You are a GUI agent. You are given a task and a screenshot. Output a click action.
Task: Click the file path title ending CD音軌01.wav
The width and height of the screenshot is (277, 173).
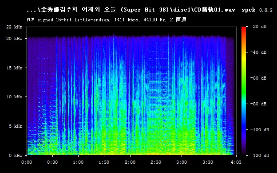point(131,10)
